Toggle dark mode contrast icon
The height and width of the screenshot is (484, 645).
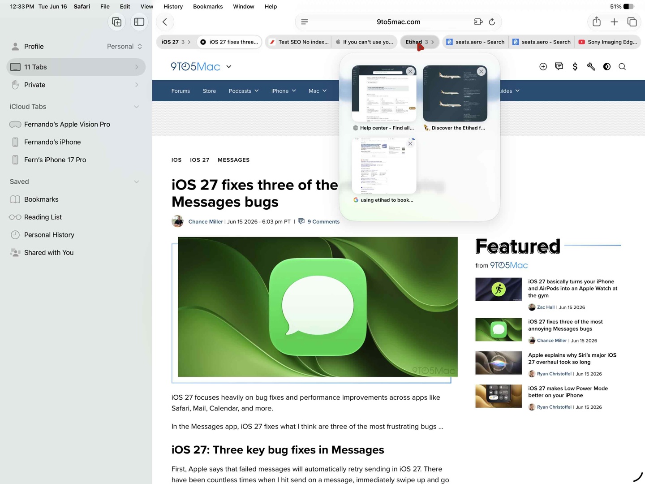point(607,66)
